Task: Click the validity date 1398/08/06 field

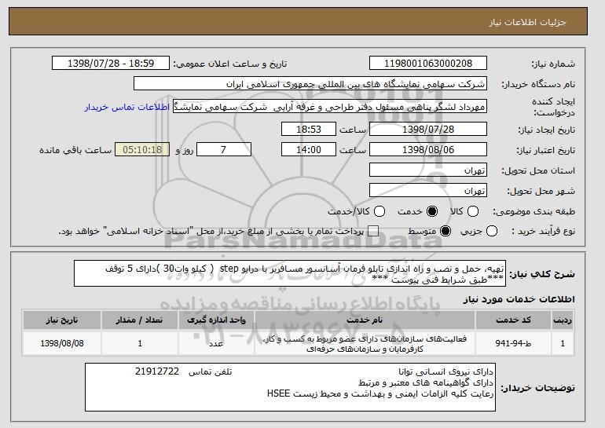Action: [x=428, y=150]
